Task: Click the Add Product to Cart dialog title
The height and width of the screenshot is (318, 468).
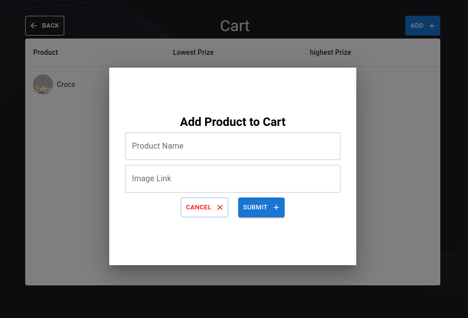Action: (232, 122)
